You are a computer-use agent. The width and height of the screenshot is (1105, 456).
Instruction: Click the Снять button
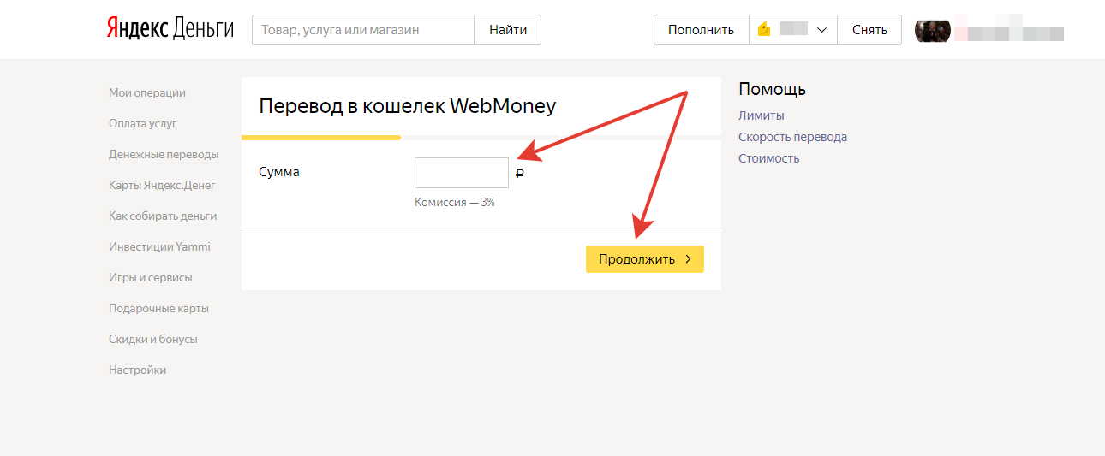pos(869,30)
